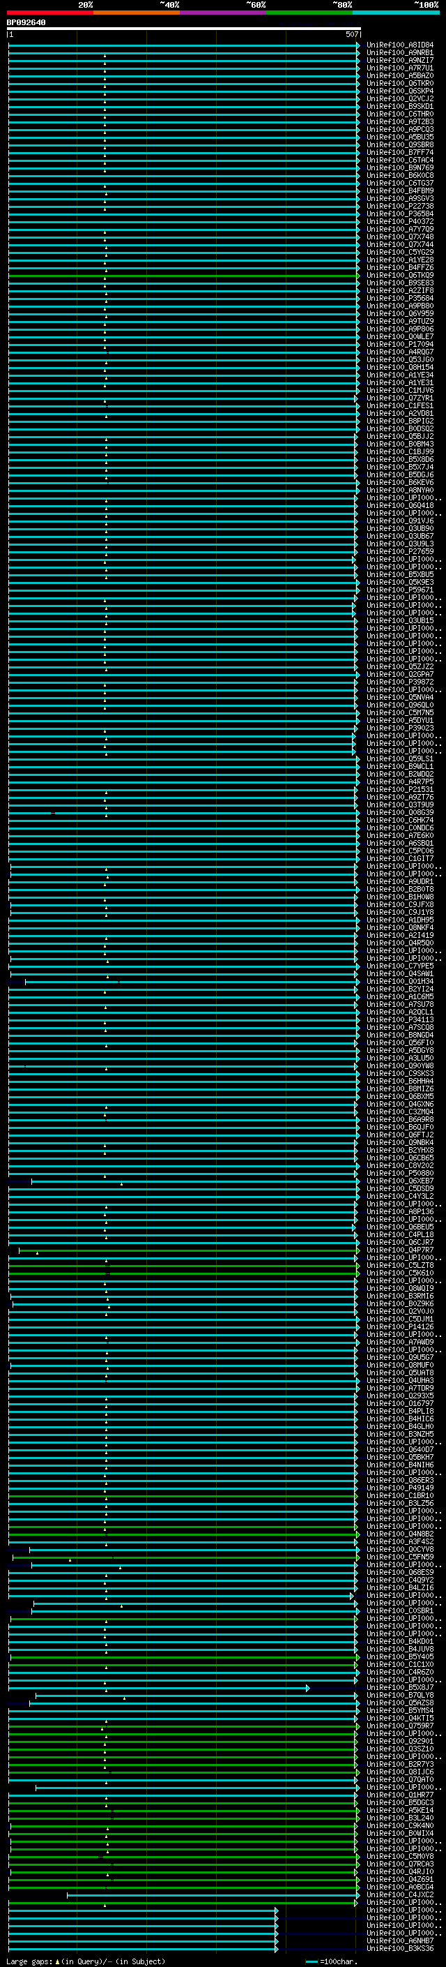Viewport: 446px width, 1967px height.
Task: Open hit UniRef100_A8ID84
Action: [400, 45]
